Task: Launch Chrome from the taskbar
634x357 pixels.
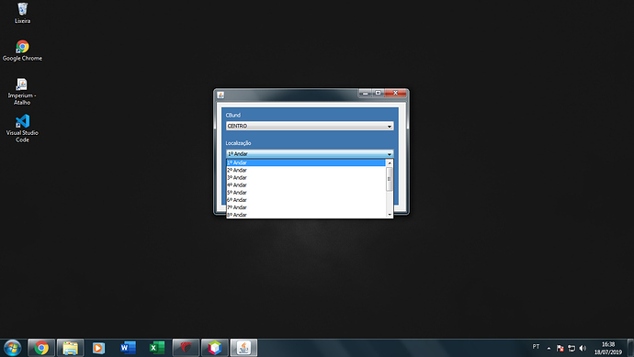Action: [x=41, y=348]
